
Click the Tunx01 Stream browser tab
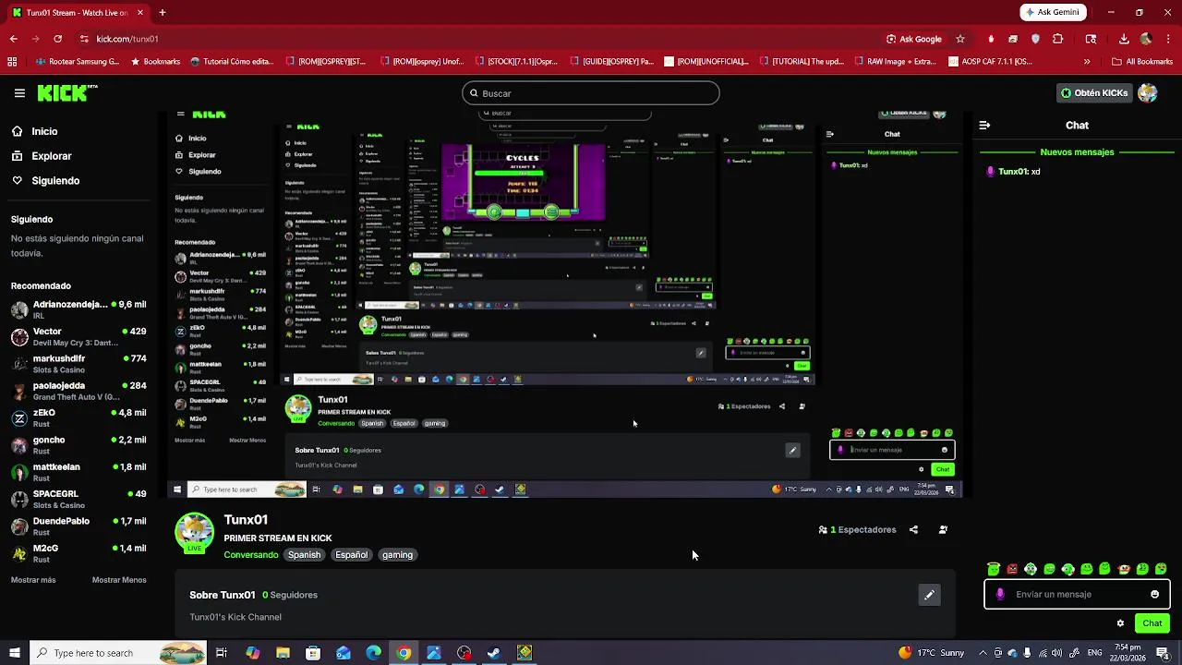(78, 13)
